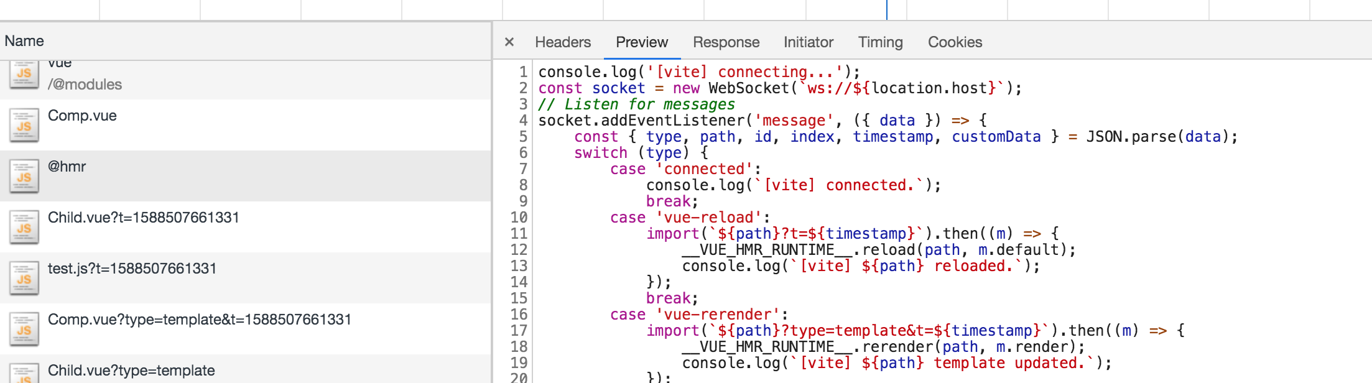Open the Initiator tab

(x=809, y=42)
